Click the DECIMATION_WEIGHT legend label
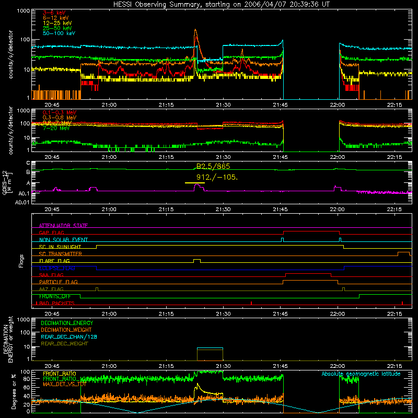418x418 pixels. [x=66, y=330]
